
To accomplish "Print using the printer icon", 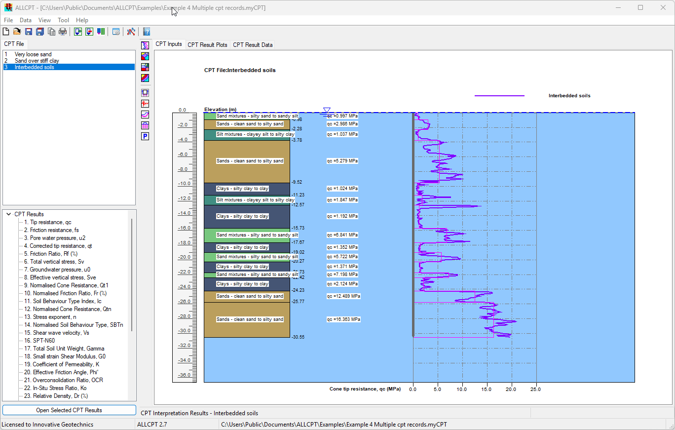I will coord(63,32).
